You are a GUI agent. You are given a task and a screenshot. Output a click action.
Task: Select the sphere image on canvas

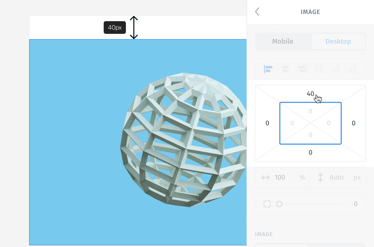click(x=138, y=142)
